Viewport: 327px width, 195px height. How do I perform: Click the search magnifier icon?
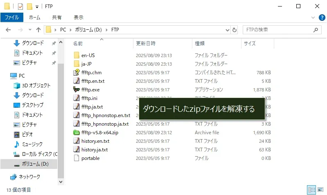point(316,30)
